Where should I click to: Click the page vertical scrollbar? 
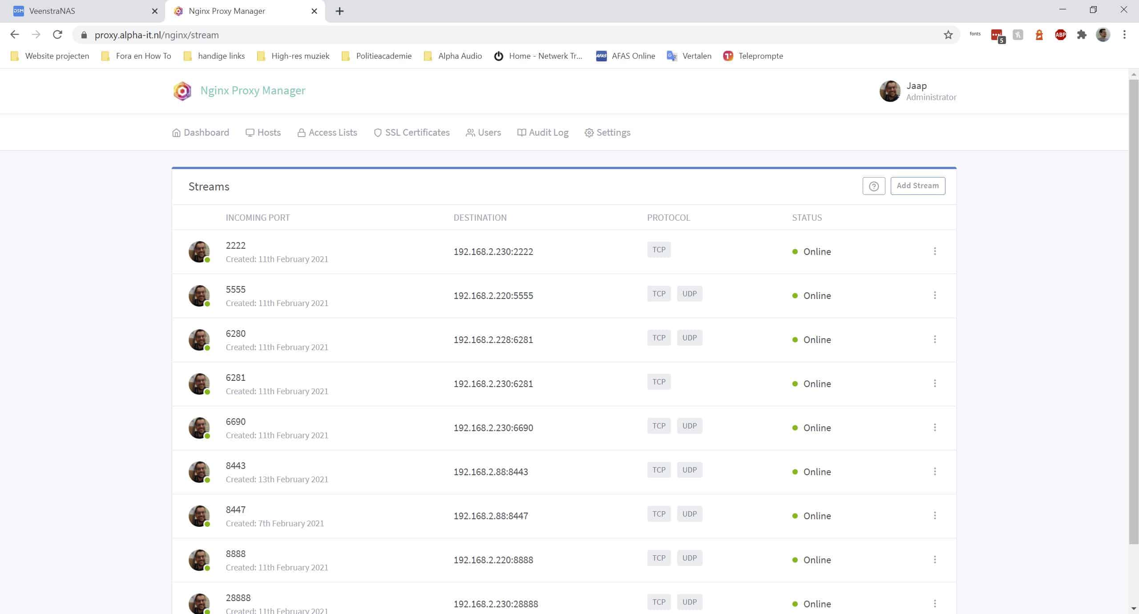coord(1134,311)
